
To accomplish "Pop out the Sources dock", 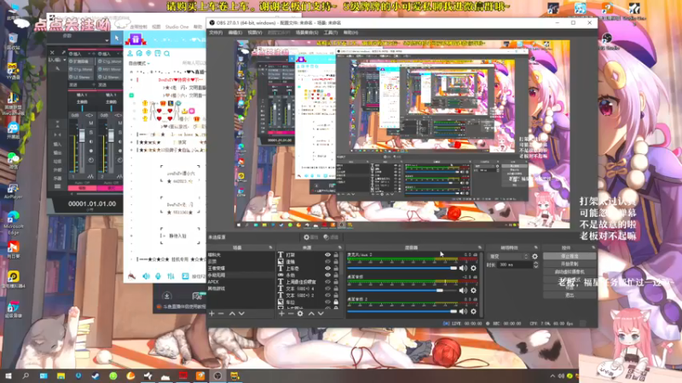I will [x=339, y=248].
